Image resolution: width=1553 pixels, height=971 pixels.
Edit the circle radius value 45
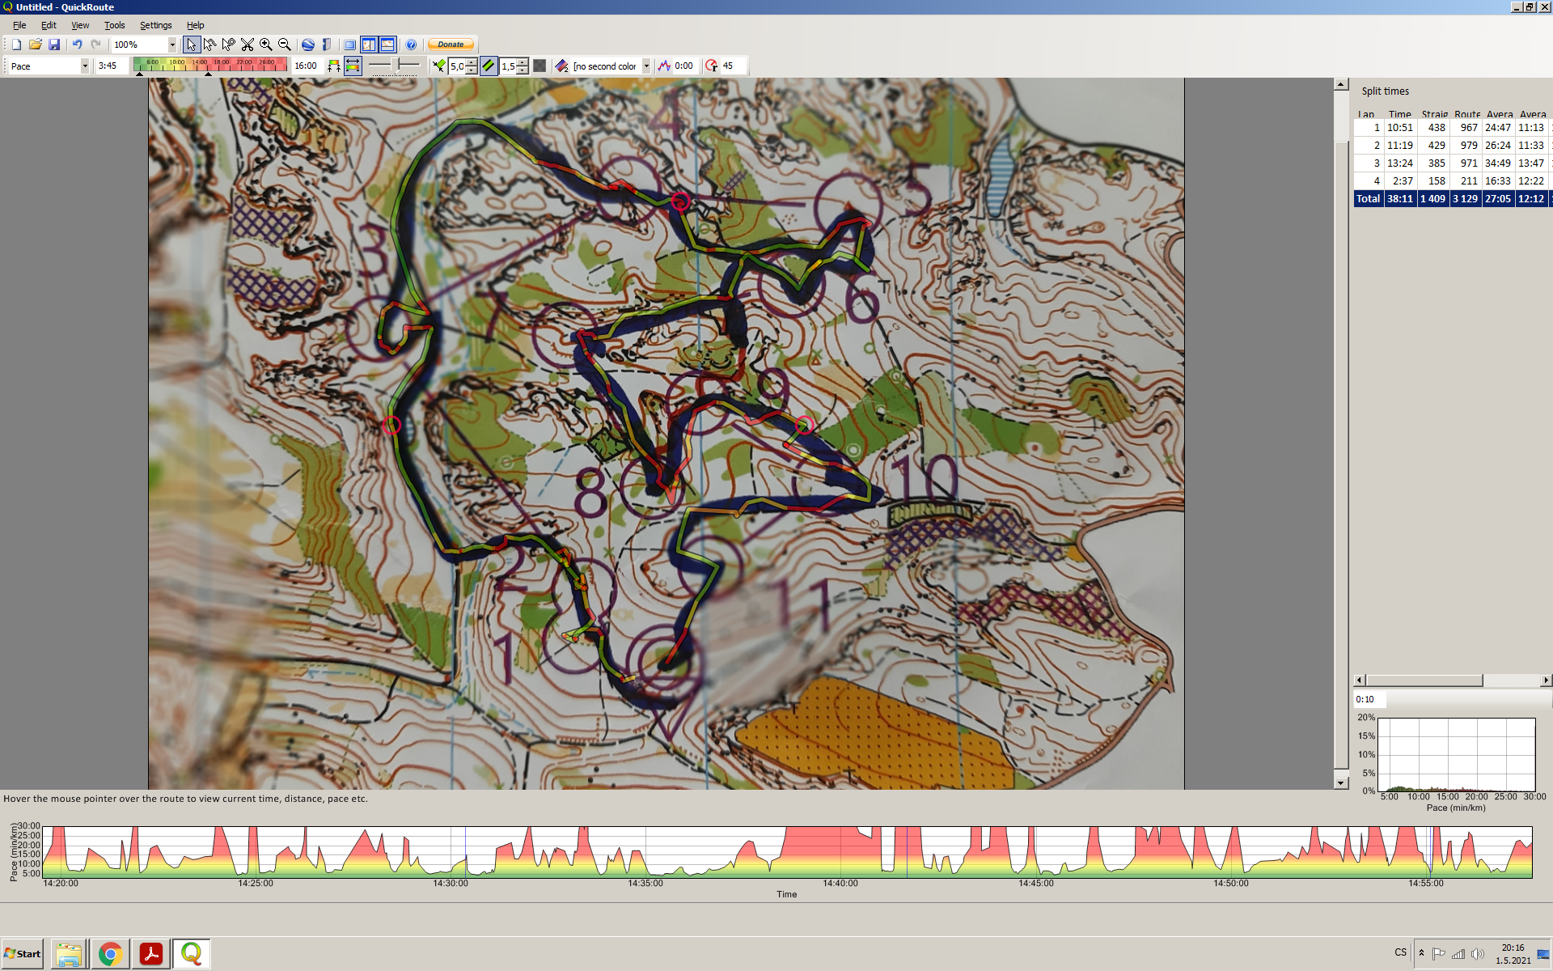pos(732,66)
